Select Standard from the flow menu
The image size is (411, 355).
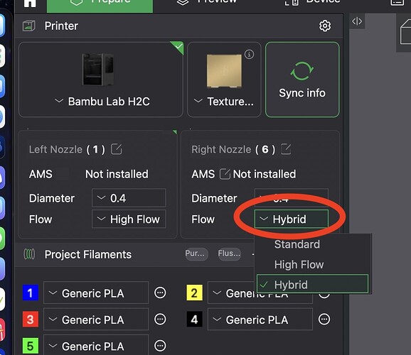297,244
